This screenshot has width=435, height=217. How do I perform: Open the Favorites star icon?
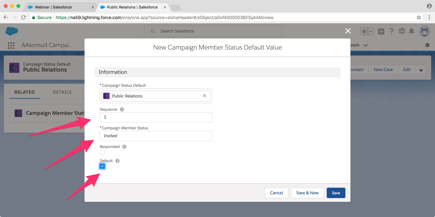pyautogui.click(x=364, y=31)
